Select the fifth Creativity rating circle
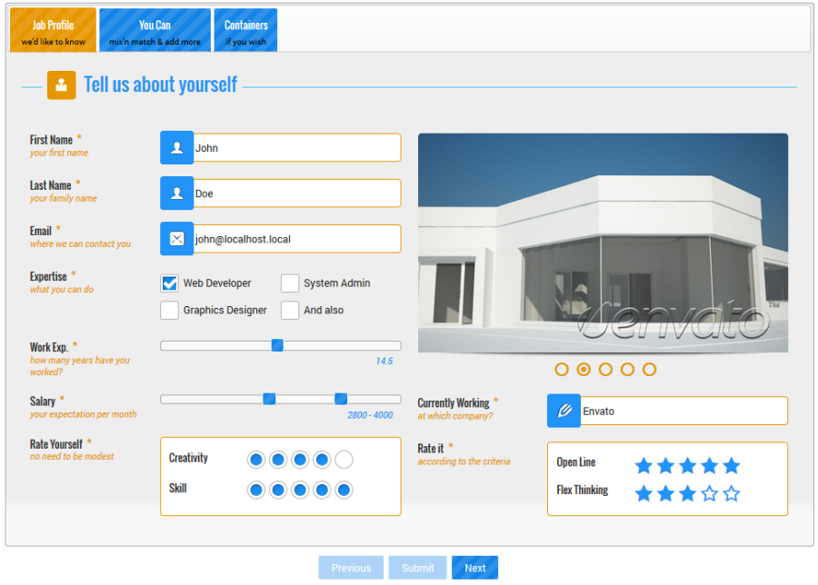Image resolution: width=818 pixels, height=585 pixels. [x=344, y=460]
